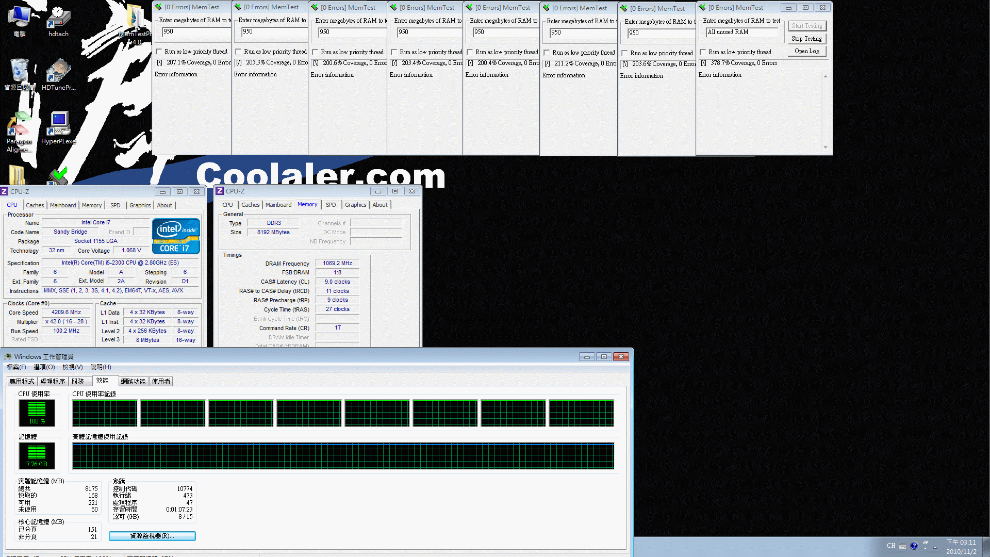The width and height of the screenshot is (990, 557).
Task: Toggle low priority thread in third MemTest window
Action: tap(315, 52)
